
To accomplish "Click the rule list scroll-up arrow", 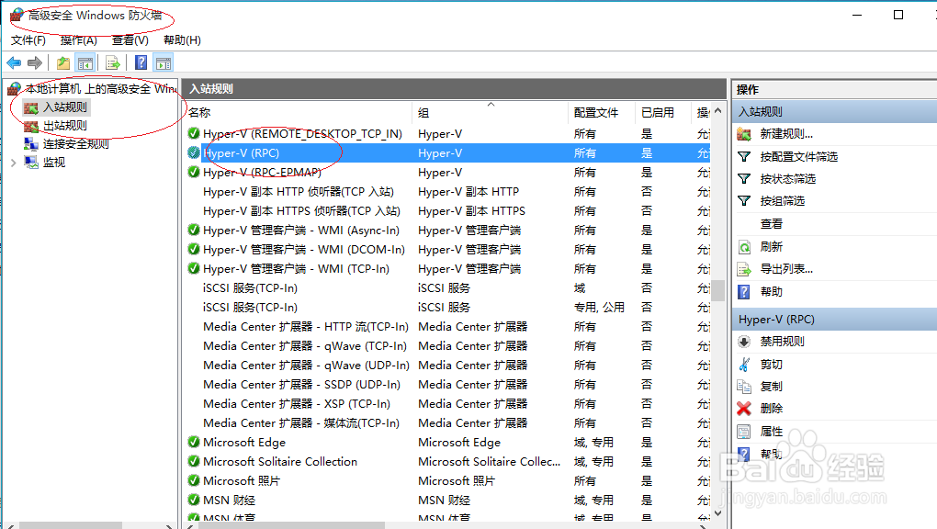I will point(717,111).
